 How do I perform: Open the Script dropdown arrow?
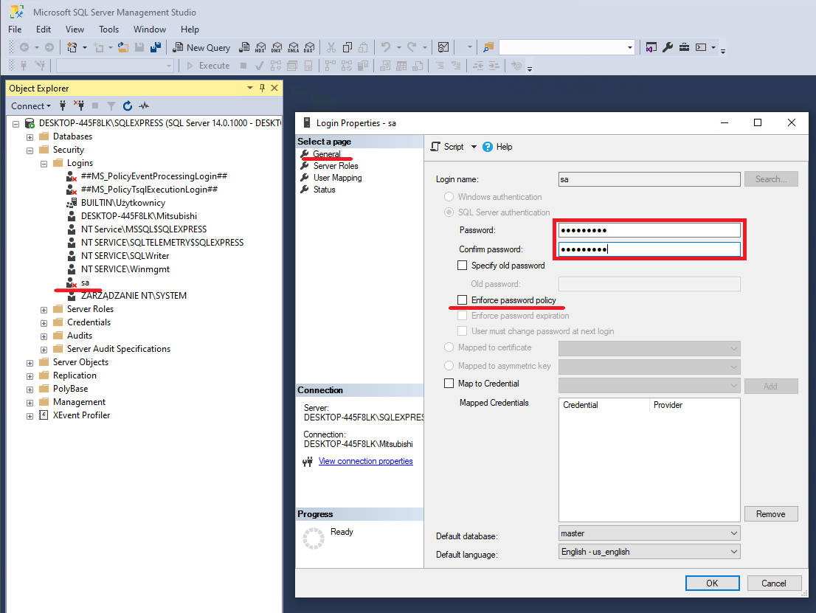coord(474,147)
